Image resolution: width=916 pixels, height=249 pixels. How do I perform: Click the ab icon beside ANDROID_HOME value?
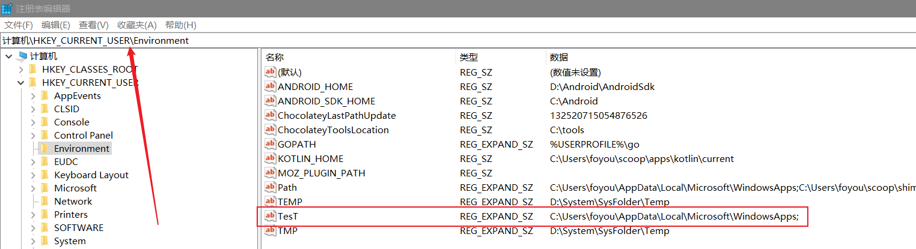(x=270, y=86)
